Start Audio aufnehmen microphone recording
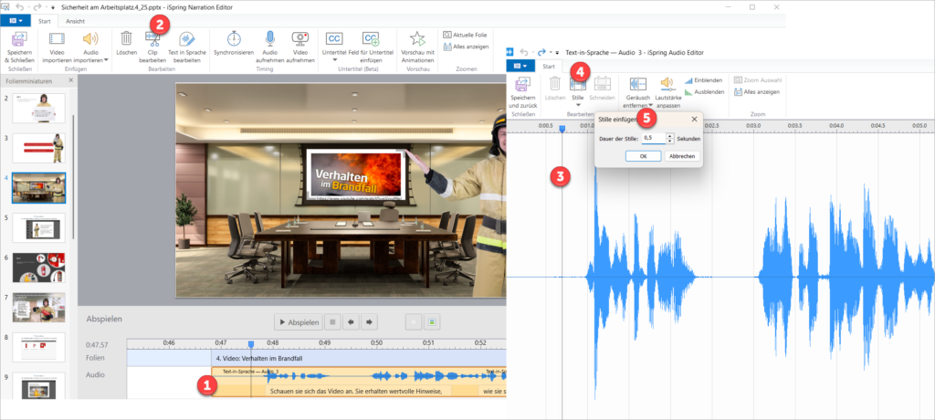The image size is (935, 420). pyautogui.click(x=269, y=38)
